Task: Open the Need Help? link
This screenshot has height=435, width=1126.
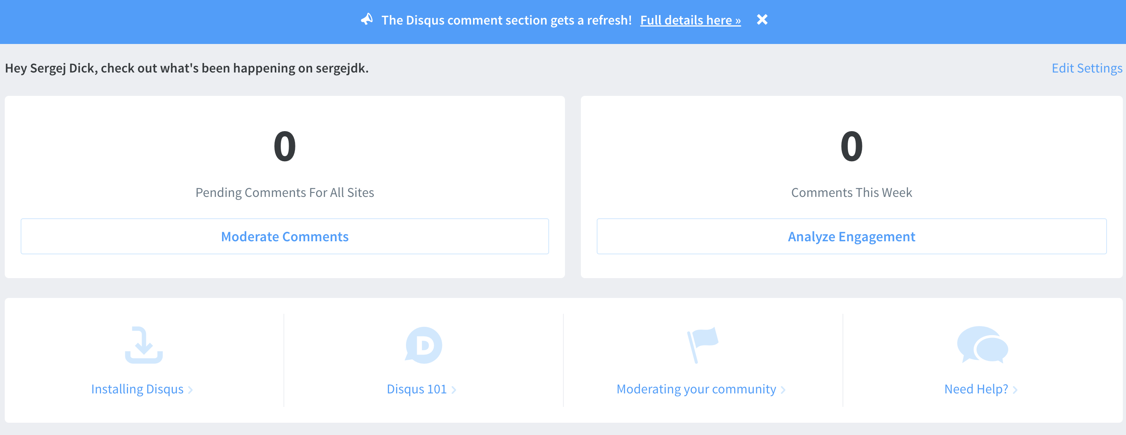Action: coord(976,389)
